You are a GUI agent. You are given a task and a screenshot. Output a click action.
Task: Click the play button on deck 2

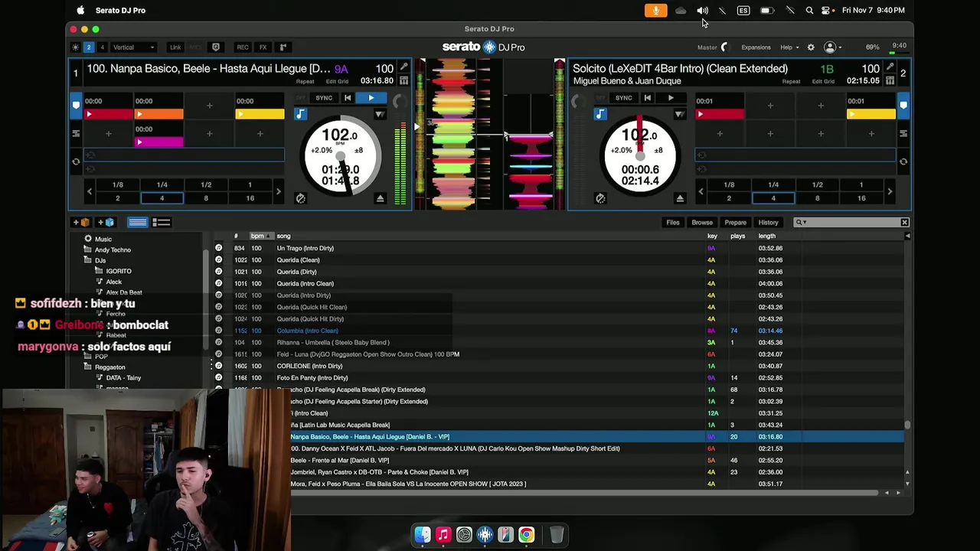point(671,98)
